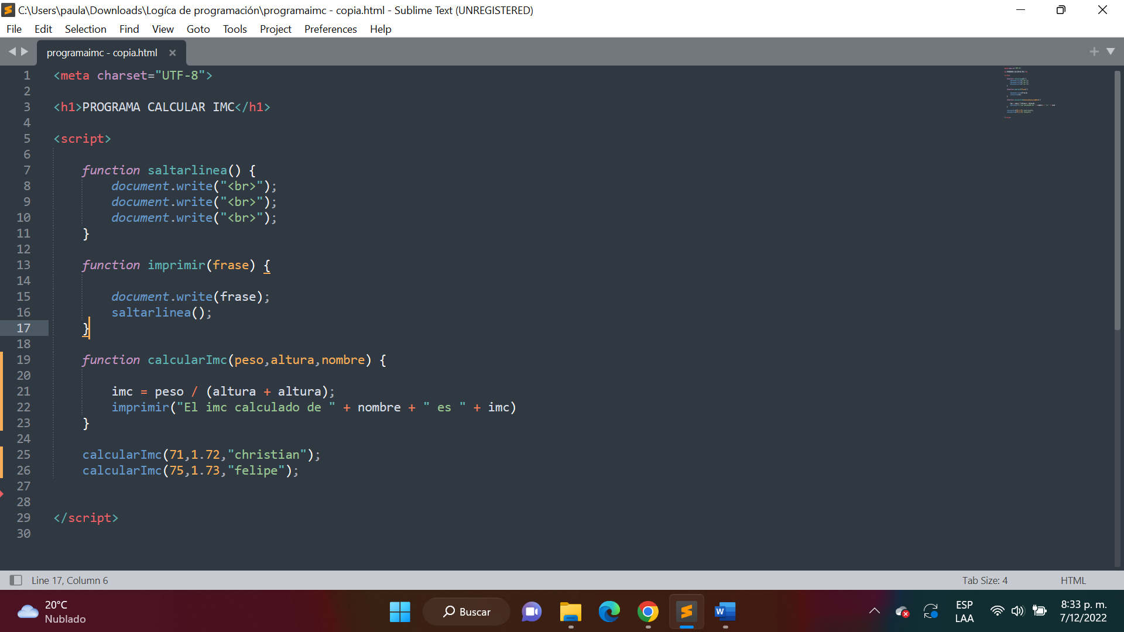Open the File menu

pyautogui.click(x=14, y=29)
